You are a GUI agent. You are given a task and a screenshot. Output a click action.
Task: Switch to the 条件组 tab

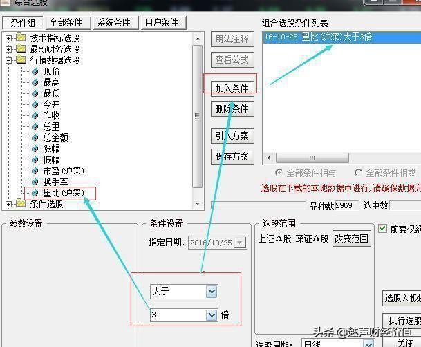[x=23, y=23]
